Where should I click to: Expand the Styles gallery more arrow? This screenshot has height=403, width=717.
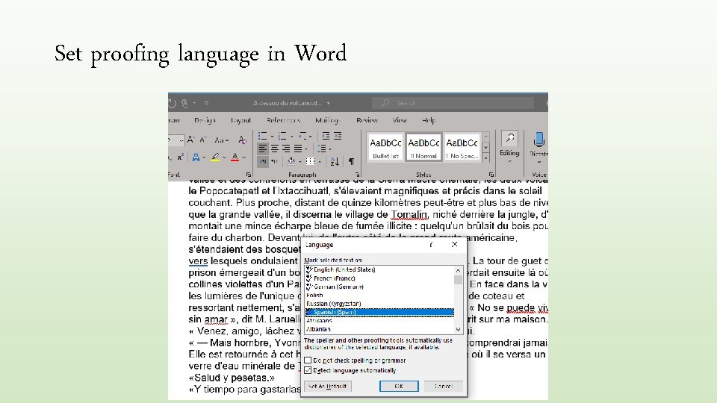485,158
